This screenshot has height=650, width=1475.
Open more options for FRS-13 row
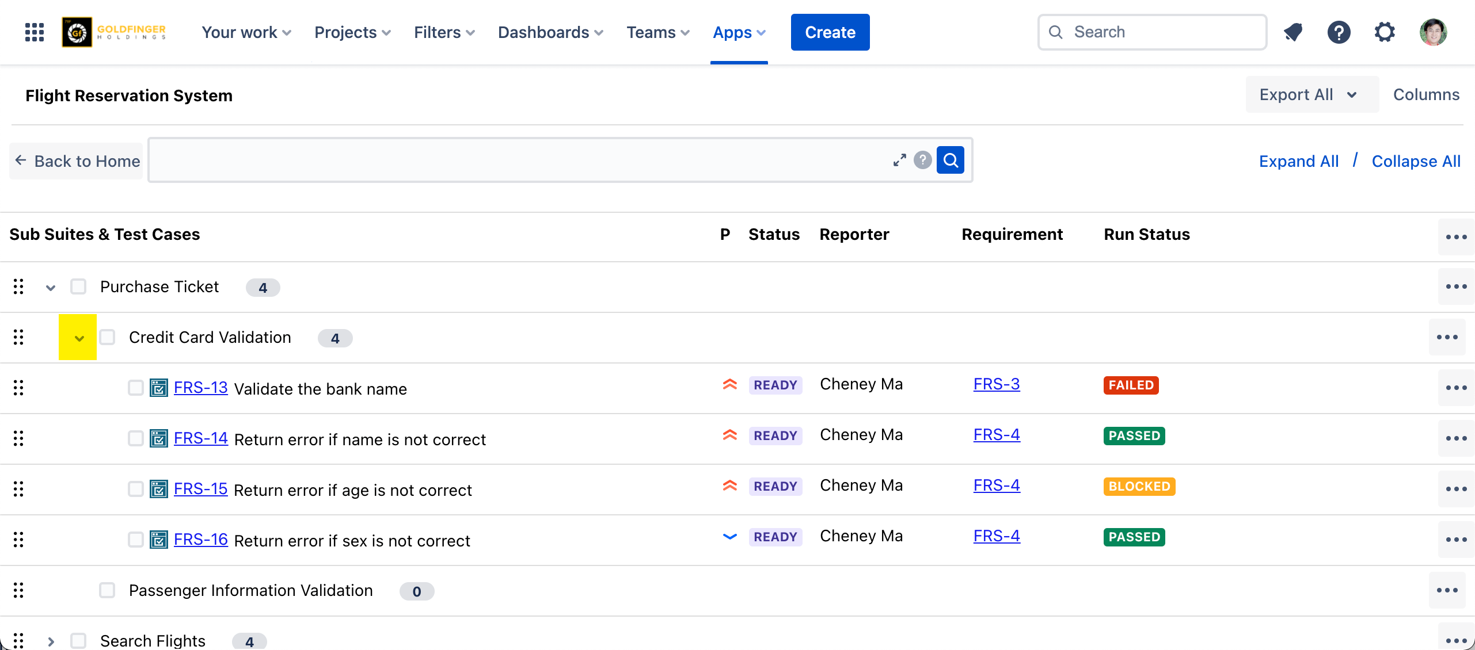tap(1456, 388)
